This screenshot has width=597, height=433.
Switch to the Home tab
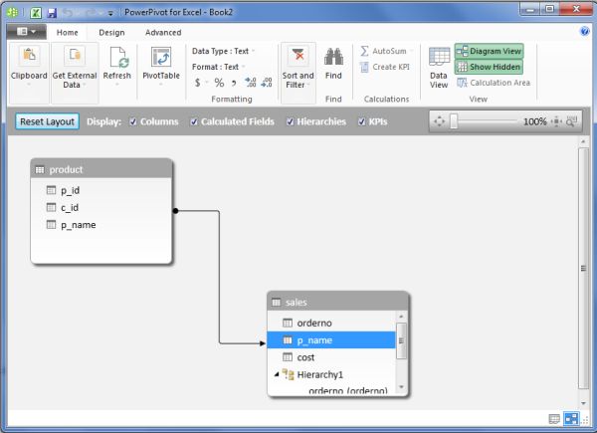[x=67, y=33]
